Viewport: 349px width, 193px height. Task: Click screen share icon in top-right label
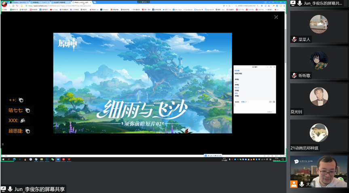[x=293, y=3]
